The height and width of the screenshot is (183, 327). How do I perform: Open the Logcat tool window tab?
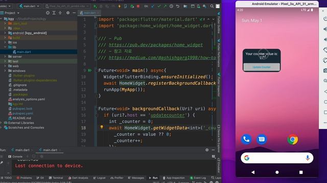[100, 178]
